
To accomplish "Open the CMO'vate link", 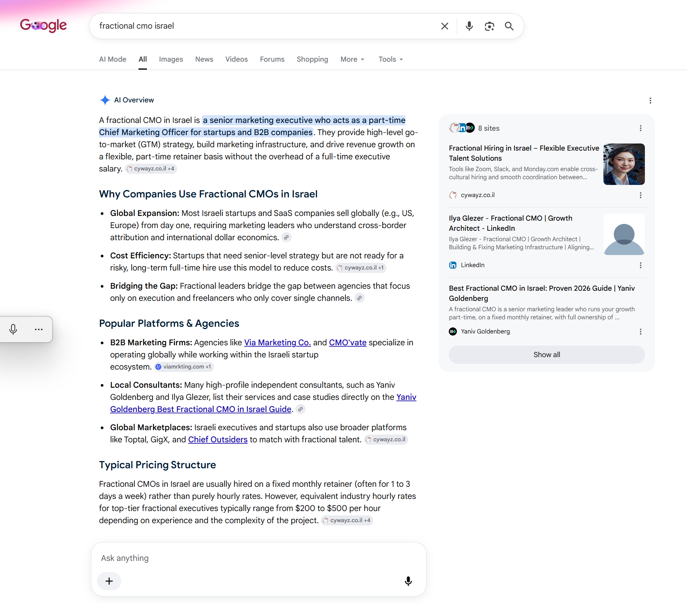I will click(348, 343).
